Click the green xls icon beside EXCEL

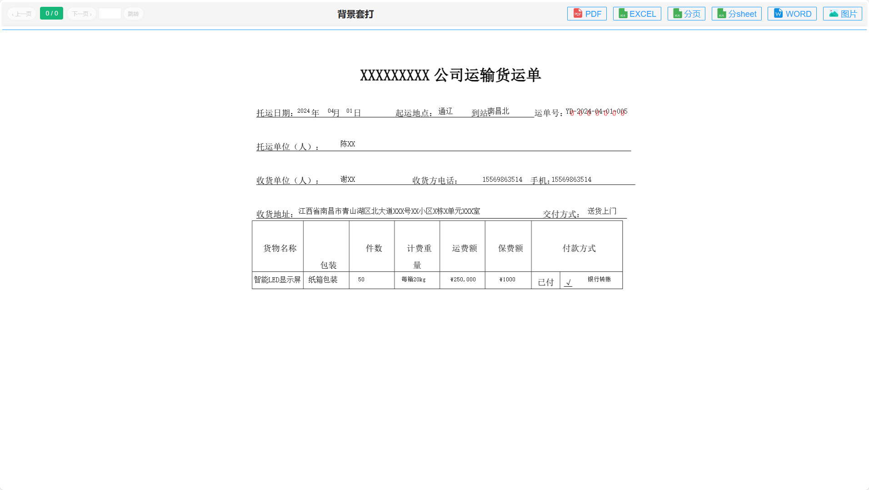(623, 14)
